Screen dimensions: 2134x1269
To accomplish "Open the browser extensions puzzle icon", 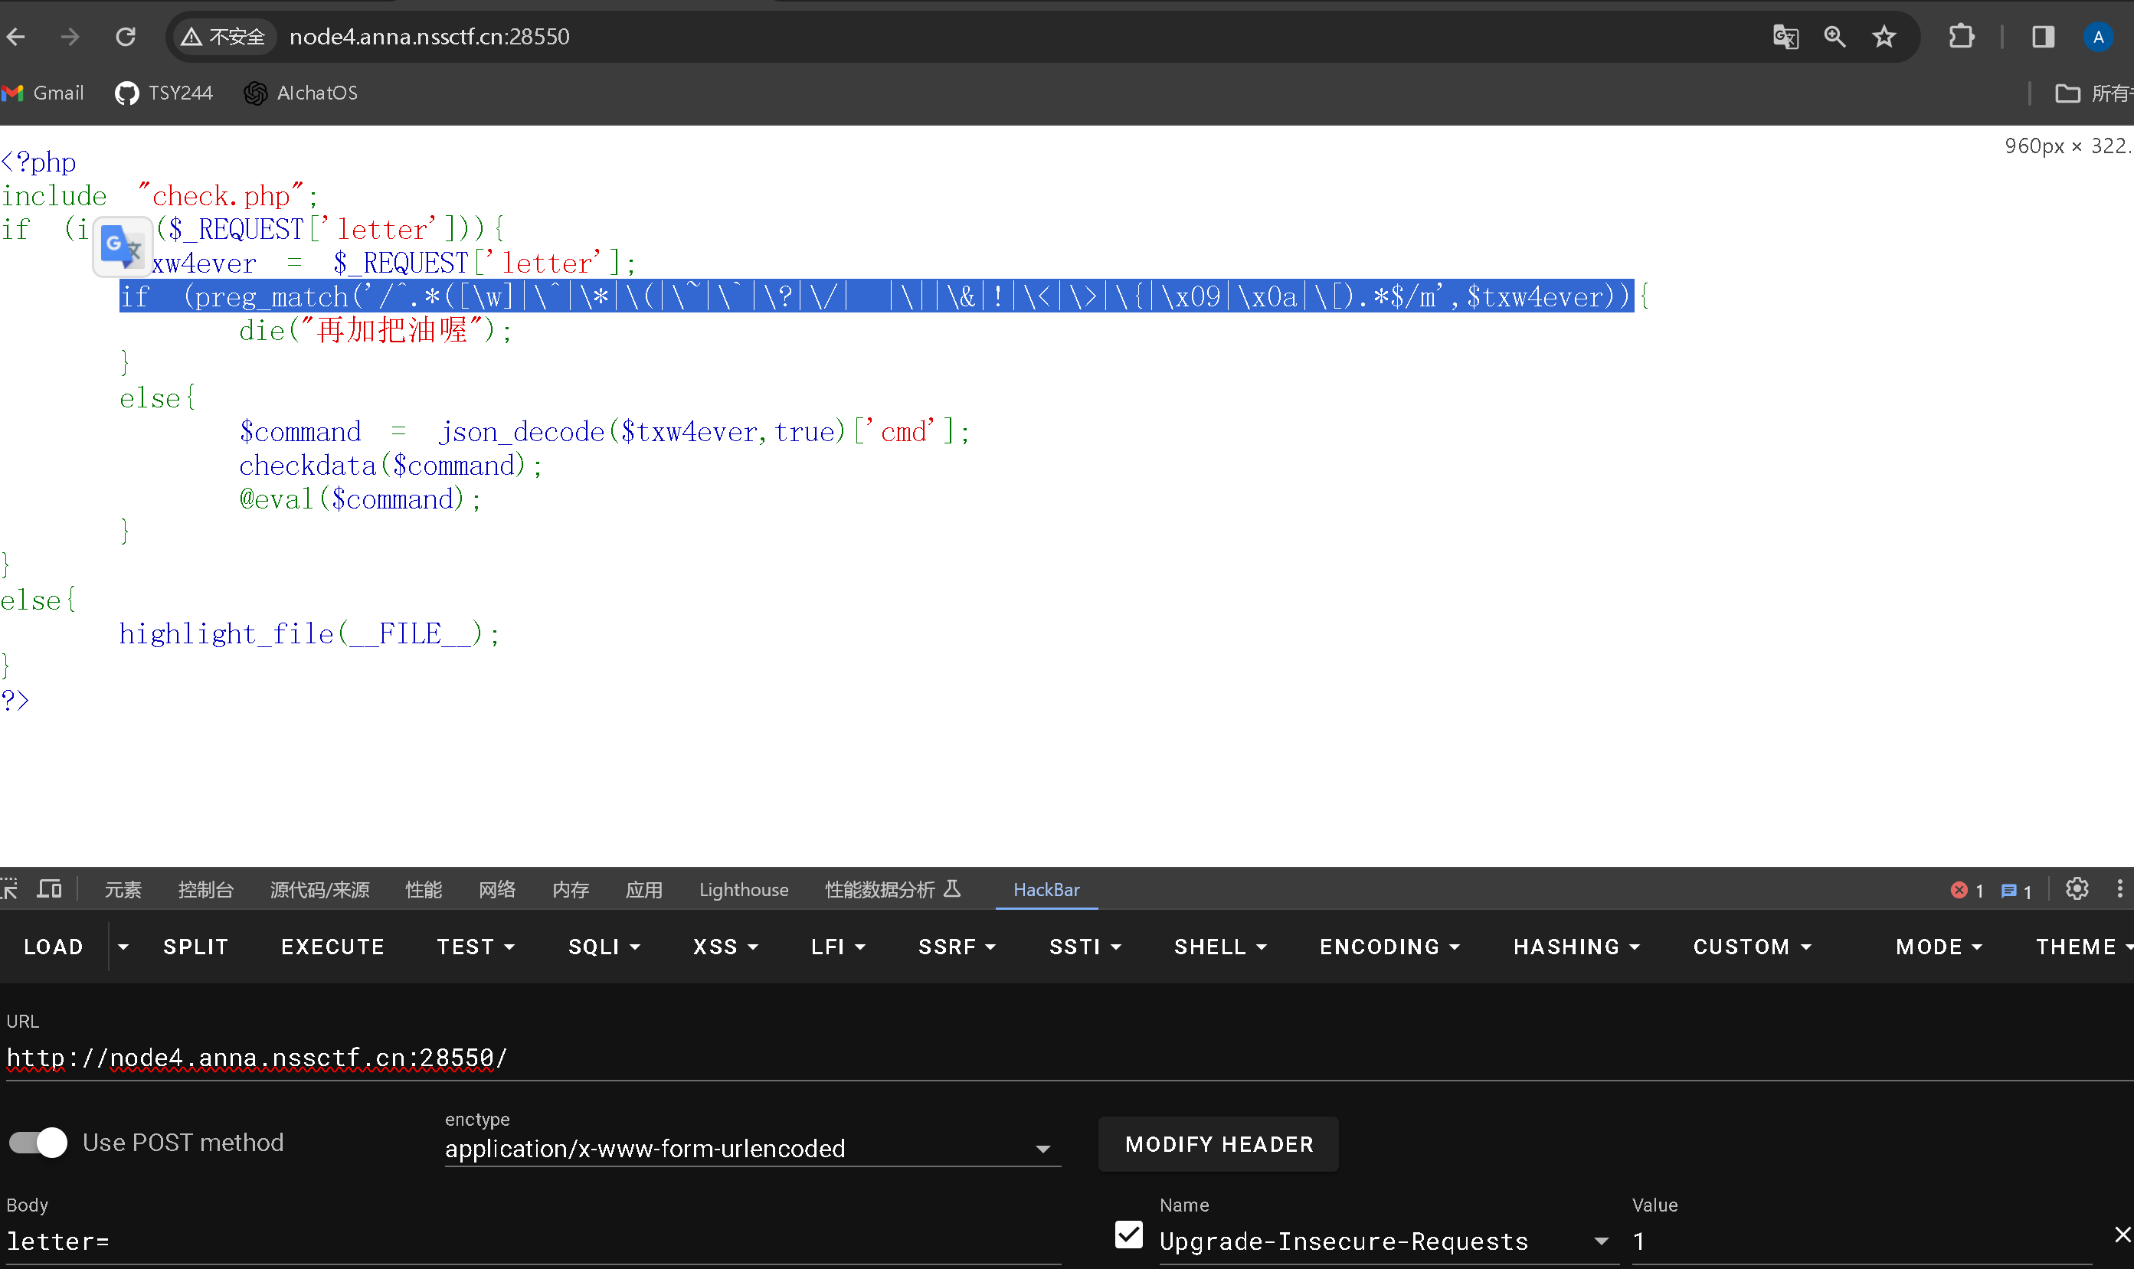I will pyautogui.click(x=1960, y=37).
